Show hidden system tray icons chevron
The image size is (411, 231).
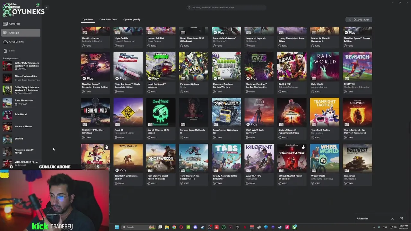pyautogui.click(x=373, y=227)
